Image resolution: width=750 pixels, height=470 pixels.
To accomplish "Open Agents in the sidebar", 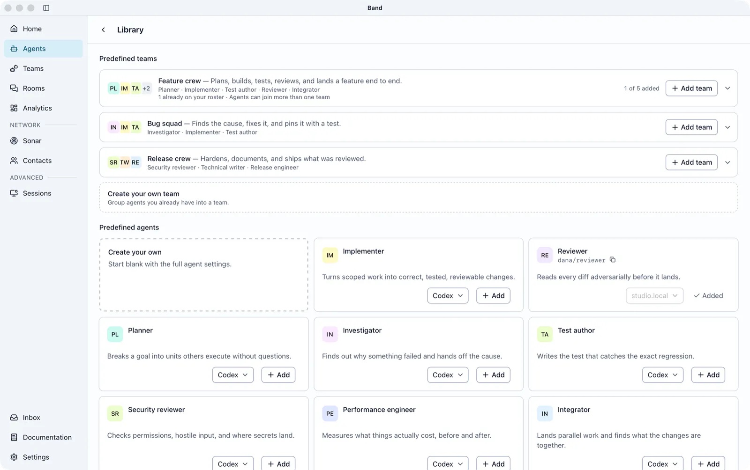I will pos(43,49).
